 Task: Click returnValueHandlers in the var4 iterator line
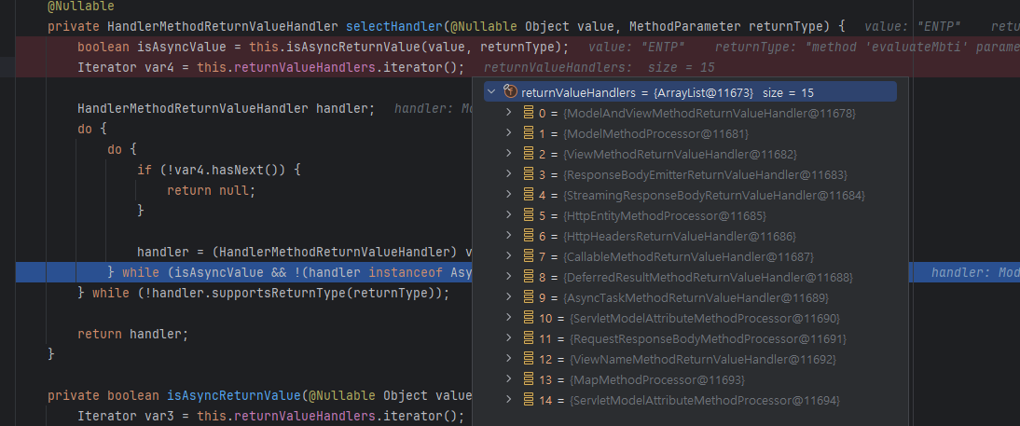coord(305,68)
